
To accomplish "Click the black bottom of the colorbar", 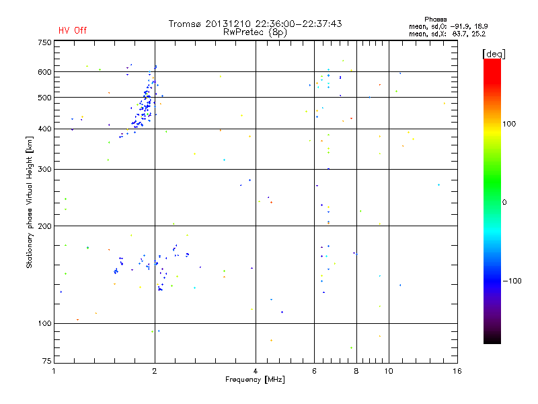I will (492, 339).
